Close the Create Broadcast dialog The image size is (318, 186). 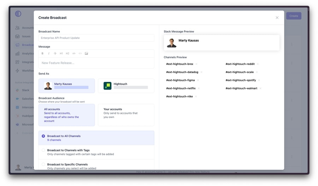(x=277, y=18)
